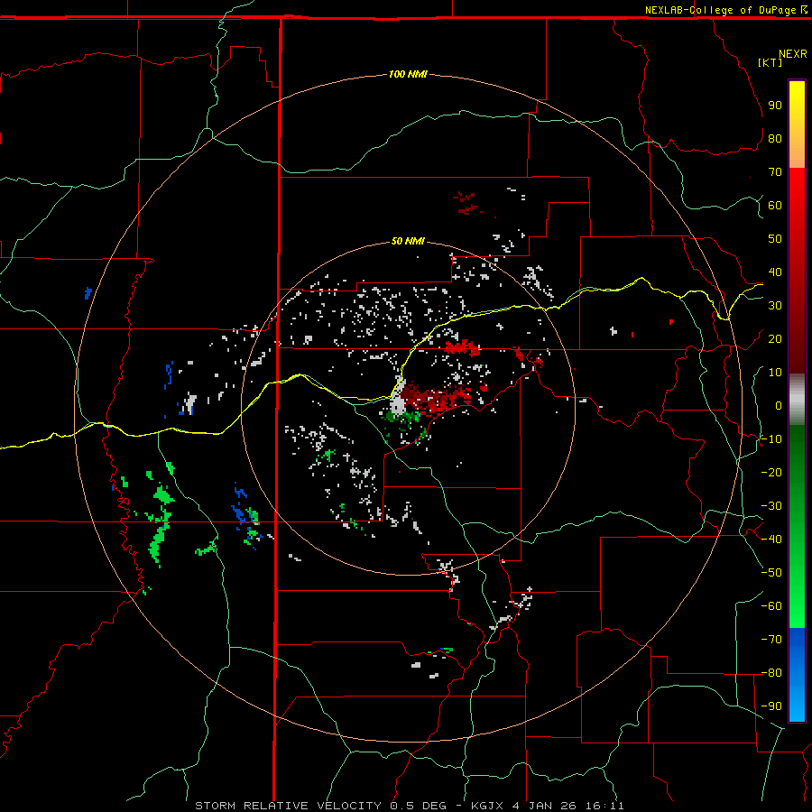812x812 pixels.
Task: Click the positive 40 knots scale value
Action: coord(775,272)
